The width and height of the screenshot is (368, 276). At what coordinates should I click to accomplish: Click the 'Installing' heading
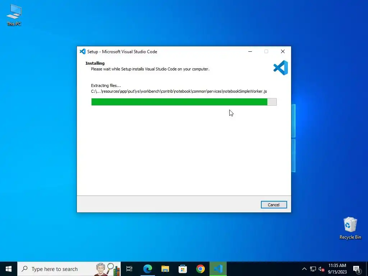coord(95,63)
